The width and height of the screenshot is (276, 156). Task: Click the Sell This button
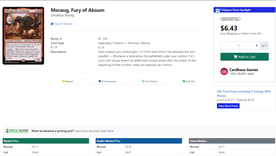(x=189, y=81)
